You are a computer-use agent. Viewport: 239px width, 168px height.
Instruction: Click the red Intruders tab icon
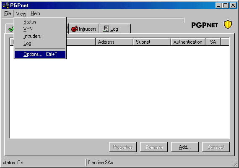75,29
